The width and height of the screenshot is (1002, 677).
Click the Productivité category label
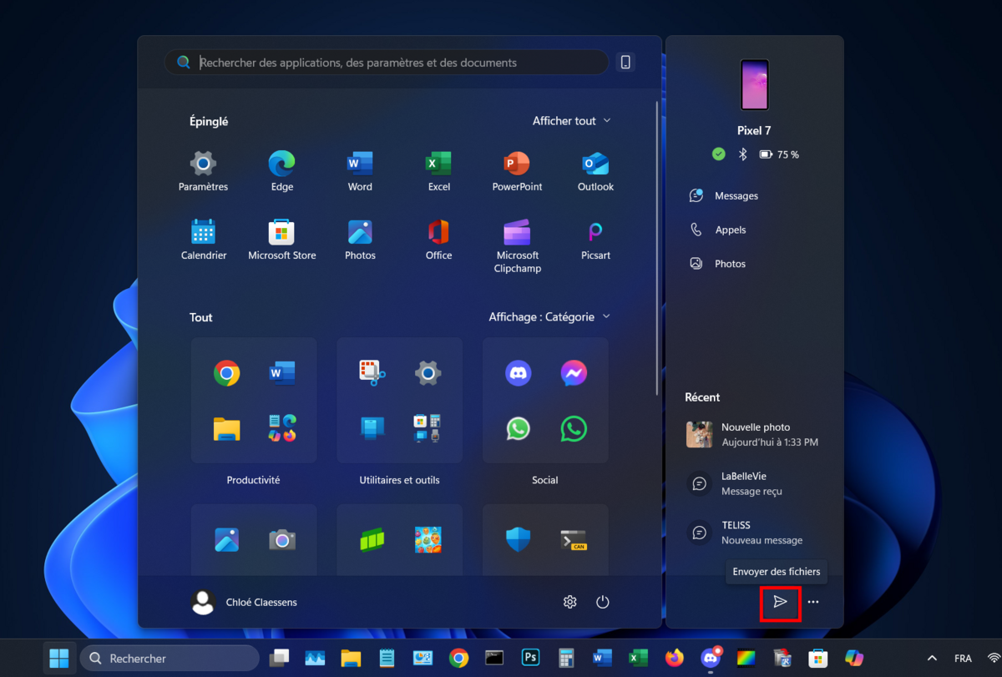(253, 480)
